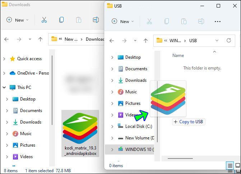Go back in the Downloads window
This screenshot has height=174, width=241.
tap(6, 39)
